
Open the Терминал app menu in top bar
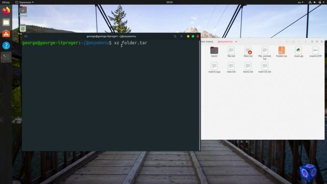[x=25, y=2]
